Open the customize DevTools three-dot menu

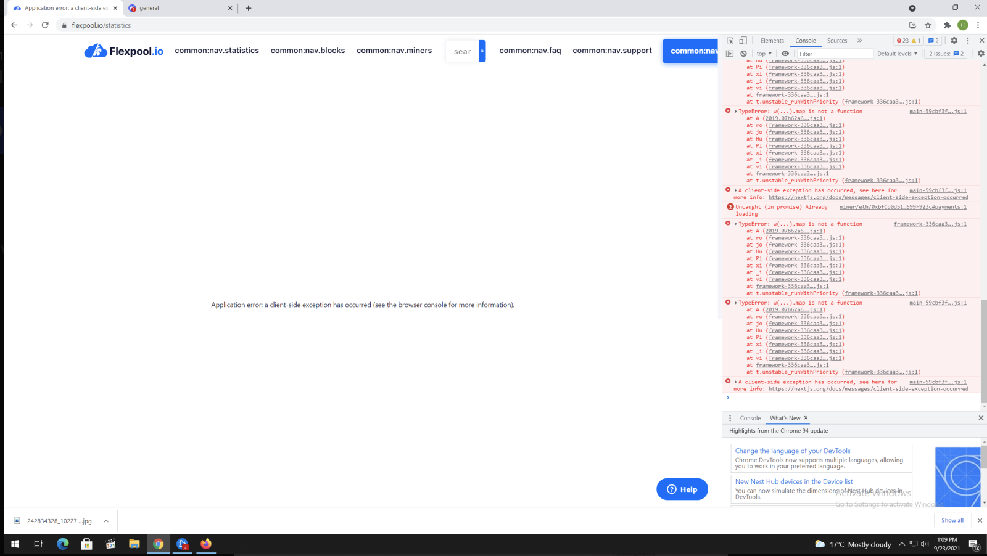(x=967, y=40)
